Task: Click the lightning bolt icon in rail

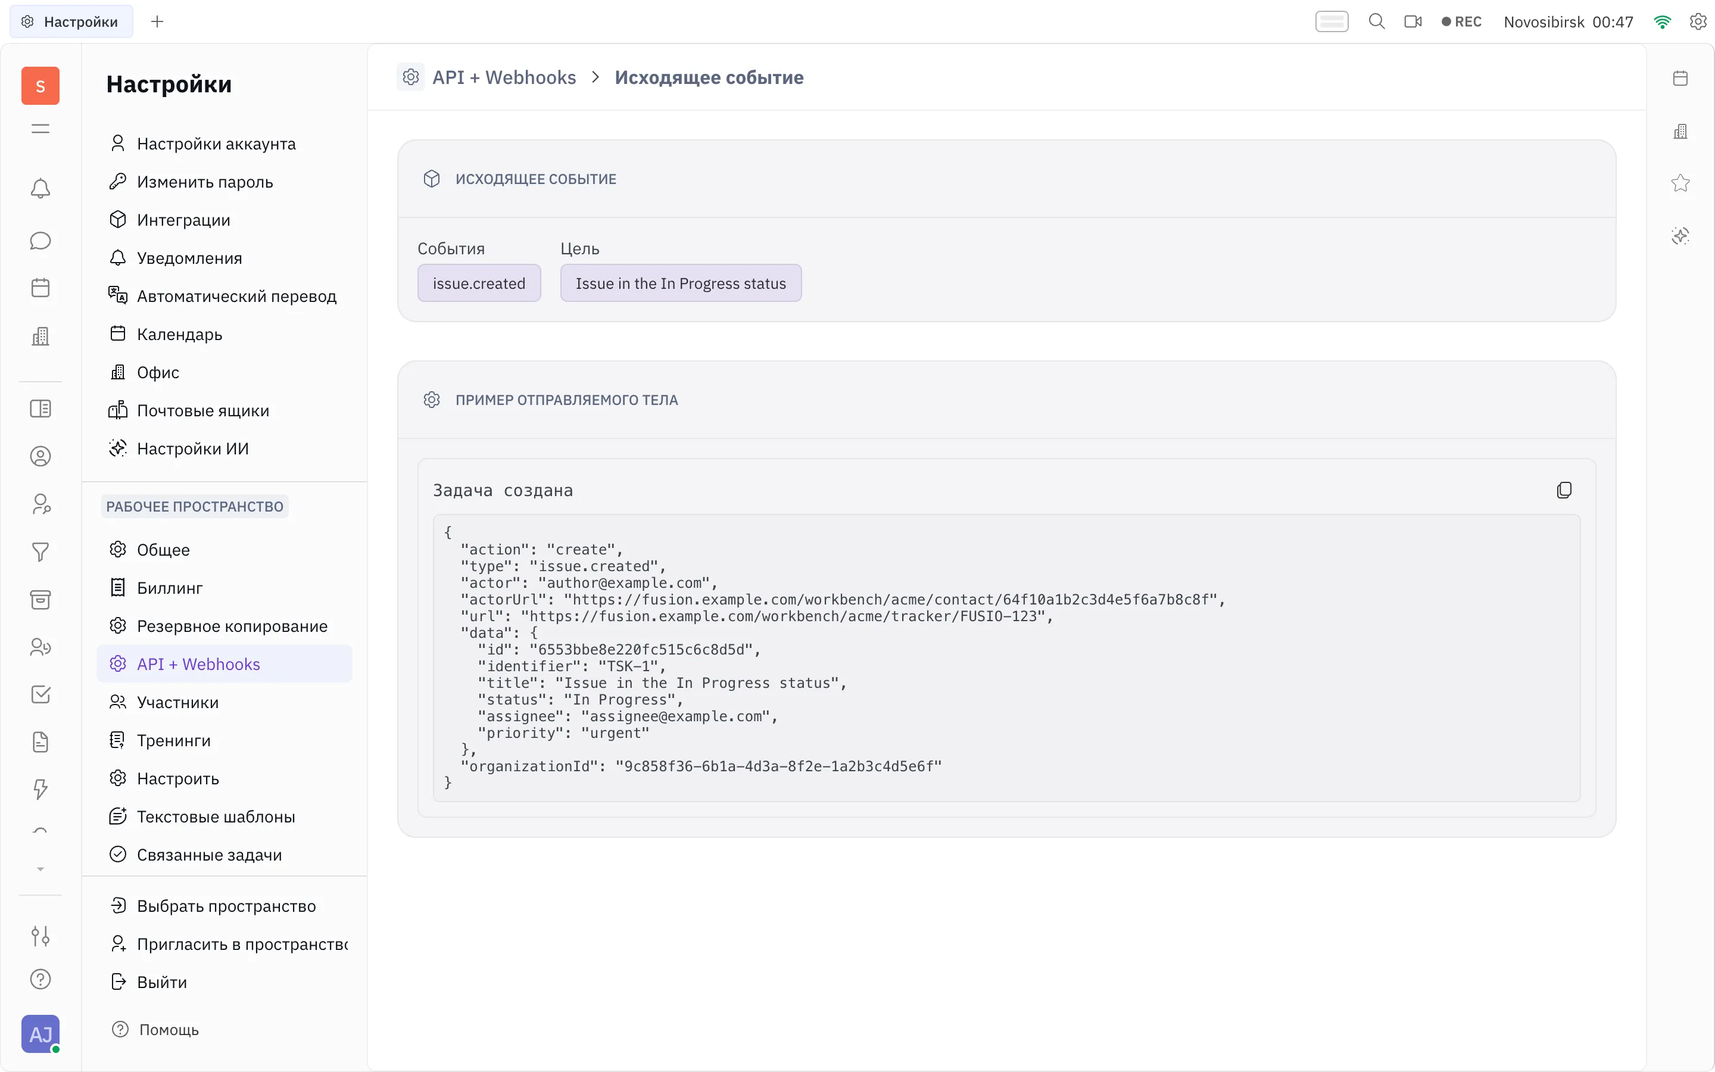Action: point(40,789)
